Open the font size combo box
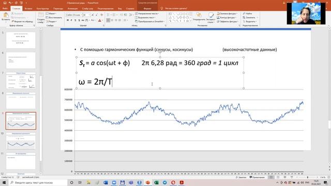331x186 pixels. [x=86, y=15]
